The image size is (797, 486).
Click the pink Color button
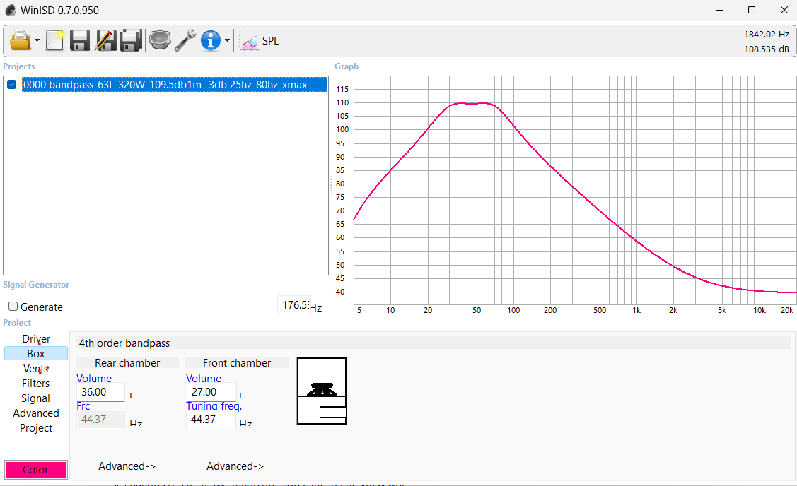tap(35, 469)
